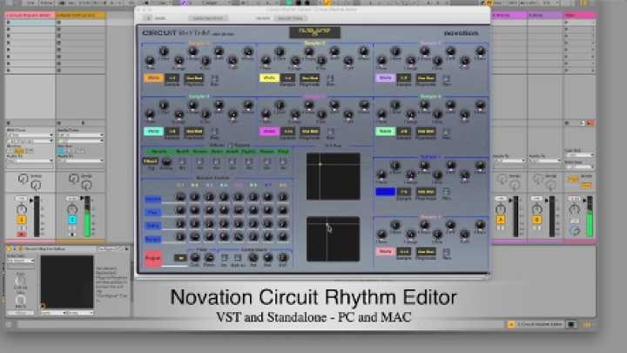This screenshot has height=353, width=627.
Task: Open Sample 3 Sample selector box
Action: click(x=404, y=78)
